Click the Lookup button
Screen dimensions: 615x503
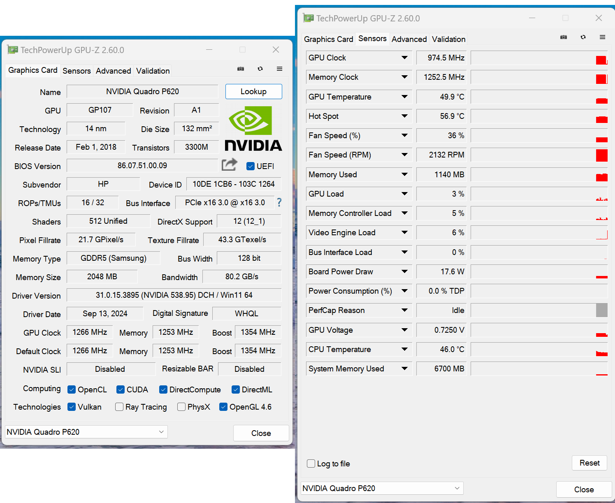(254, 91)
